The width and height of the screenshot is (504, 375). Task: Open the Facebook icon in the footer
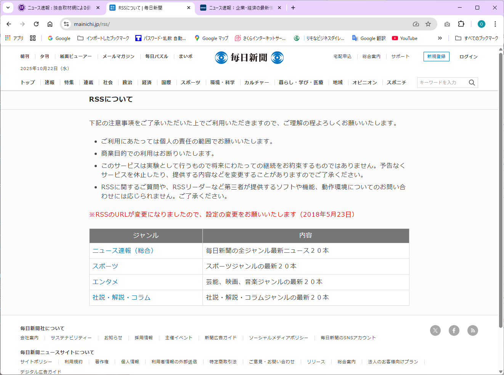click(454, 330)
